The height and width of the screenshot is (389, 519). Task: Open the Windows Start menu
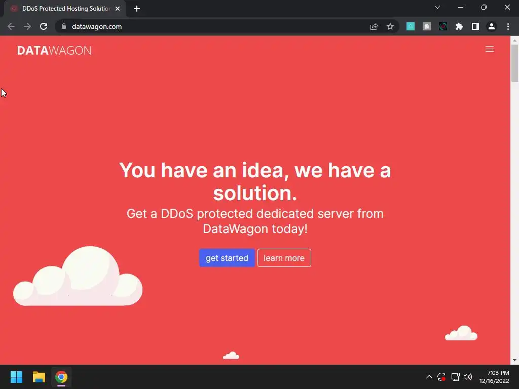(x=16, y=377)
